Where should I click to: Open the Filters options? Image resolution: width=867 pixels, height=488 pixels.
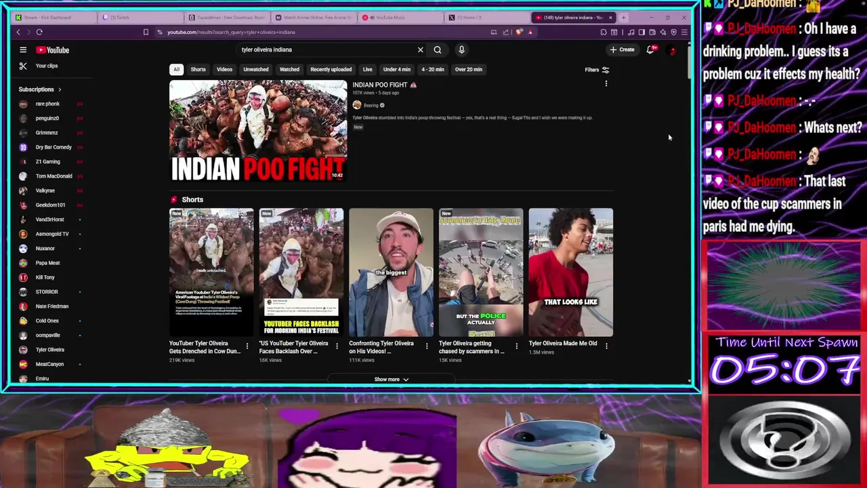597,69
